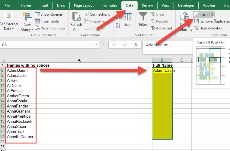Click the Insert Function fx button
230x151 pixels.
coord(136,45)
